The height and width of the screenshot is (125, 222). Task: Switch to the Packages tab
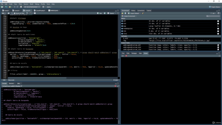pyautogui.click(x=134, y=53)
